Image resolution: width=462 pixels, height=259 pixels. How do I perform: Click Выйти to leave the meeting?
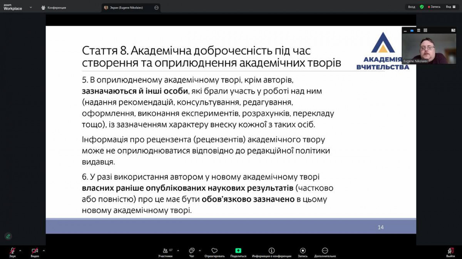click(x=450, y=252)
